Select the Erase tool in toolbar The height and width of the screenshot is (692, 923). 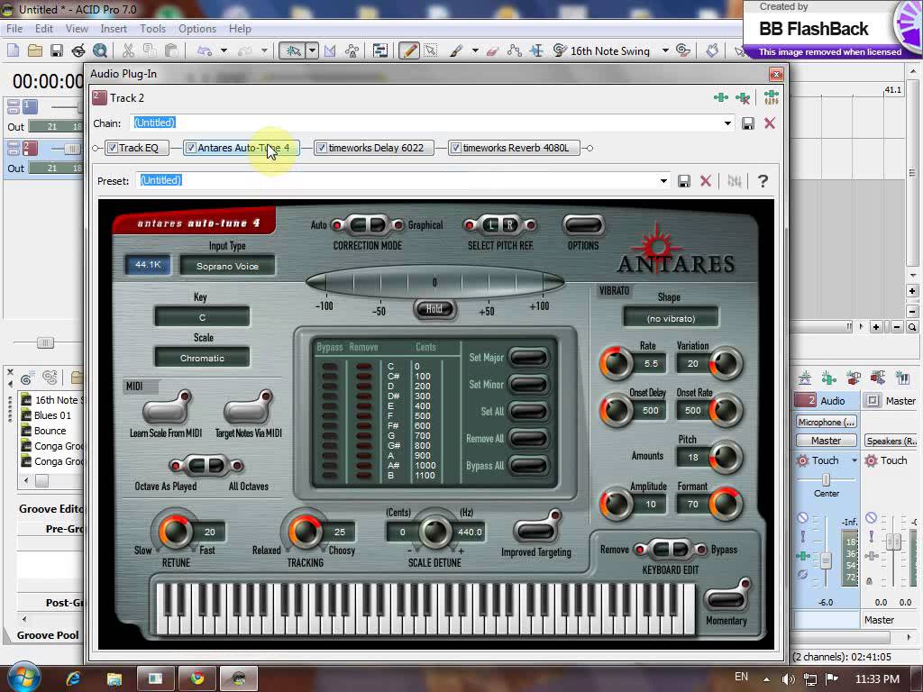pyautogui.click(x=493, y=51)
